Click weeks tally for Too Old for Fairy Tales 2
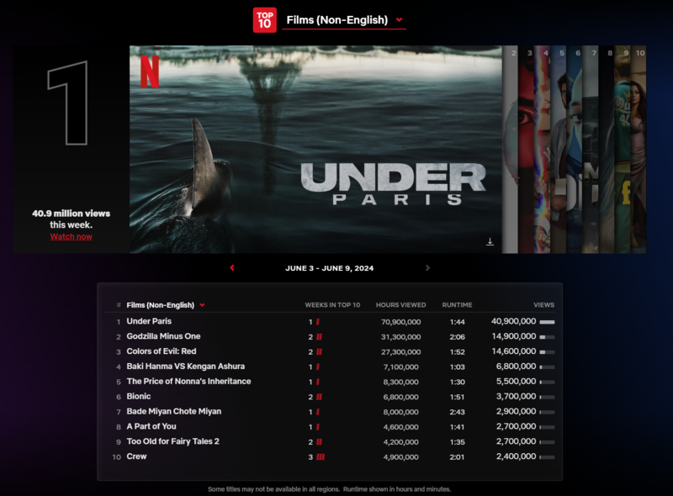 tap(319, 442)
